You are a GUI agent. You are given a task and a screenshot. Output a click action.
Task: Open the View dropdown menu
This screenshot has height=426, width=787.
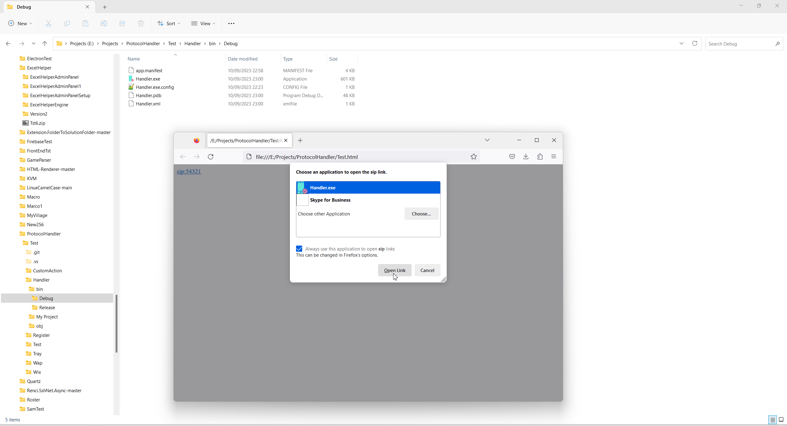pyautogui.click(x=203, y=23)
